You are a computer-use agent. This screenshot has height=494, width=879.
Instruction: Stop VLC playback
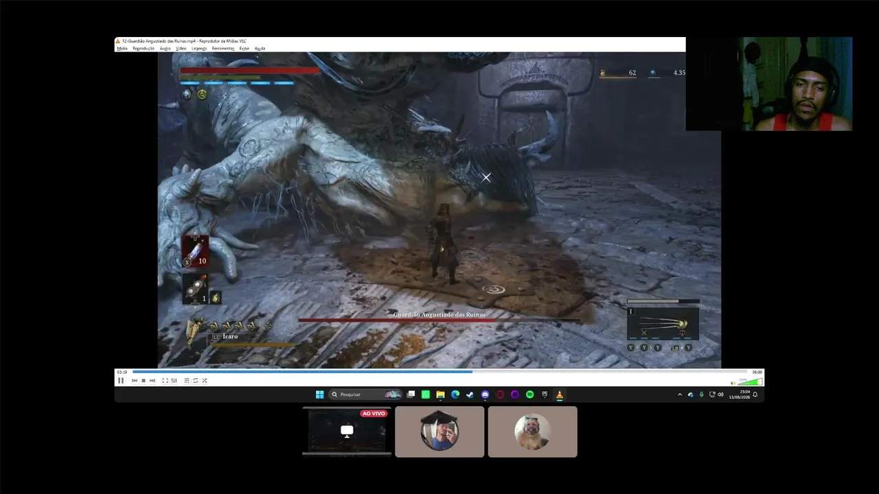[x=143, y=381]
